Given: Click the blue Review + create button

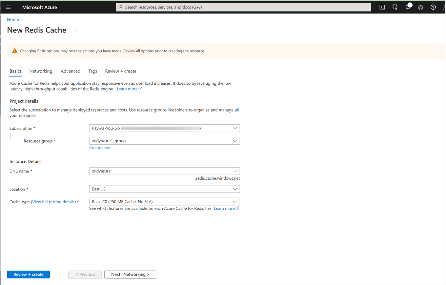Looking at the screenshot, I should 28,274.
